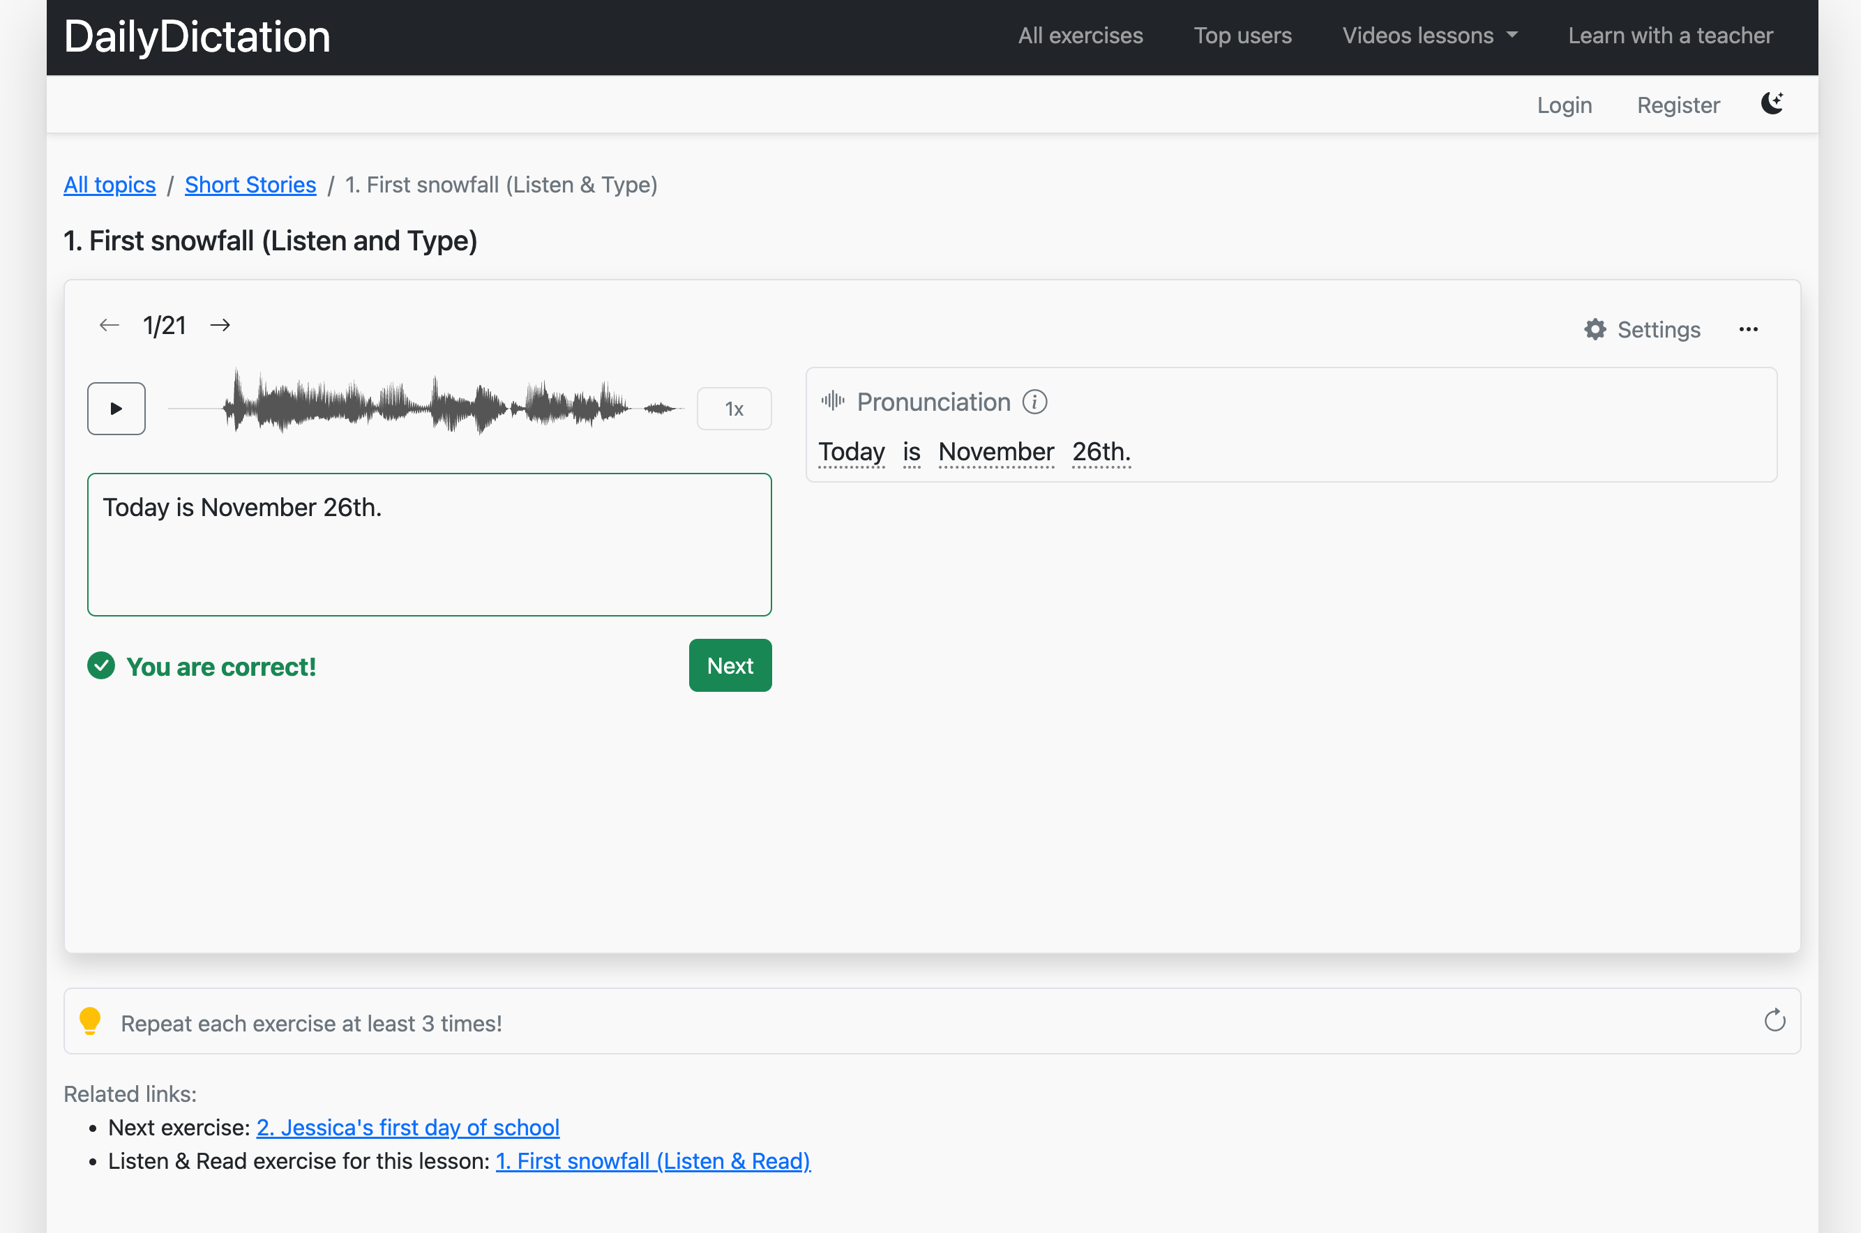This screenshot has height=1233, width=1861.
Task: Click the green Next button
Action: [730, 665]
